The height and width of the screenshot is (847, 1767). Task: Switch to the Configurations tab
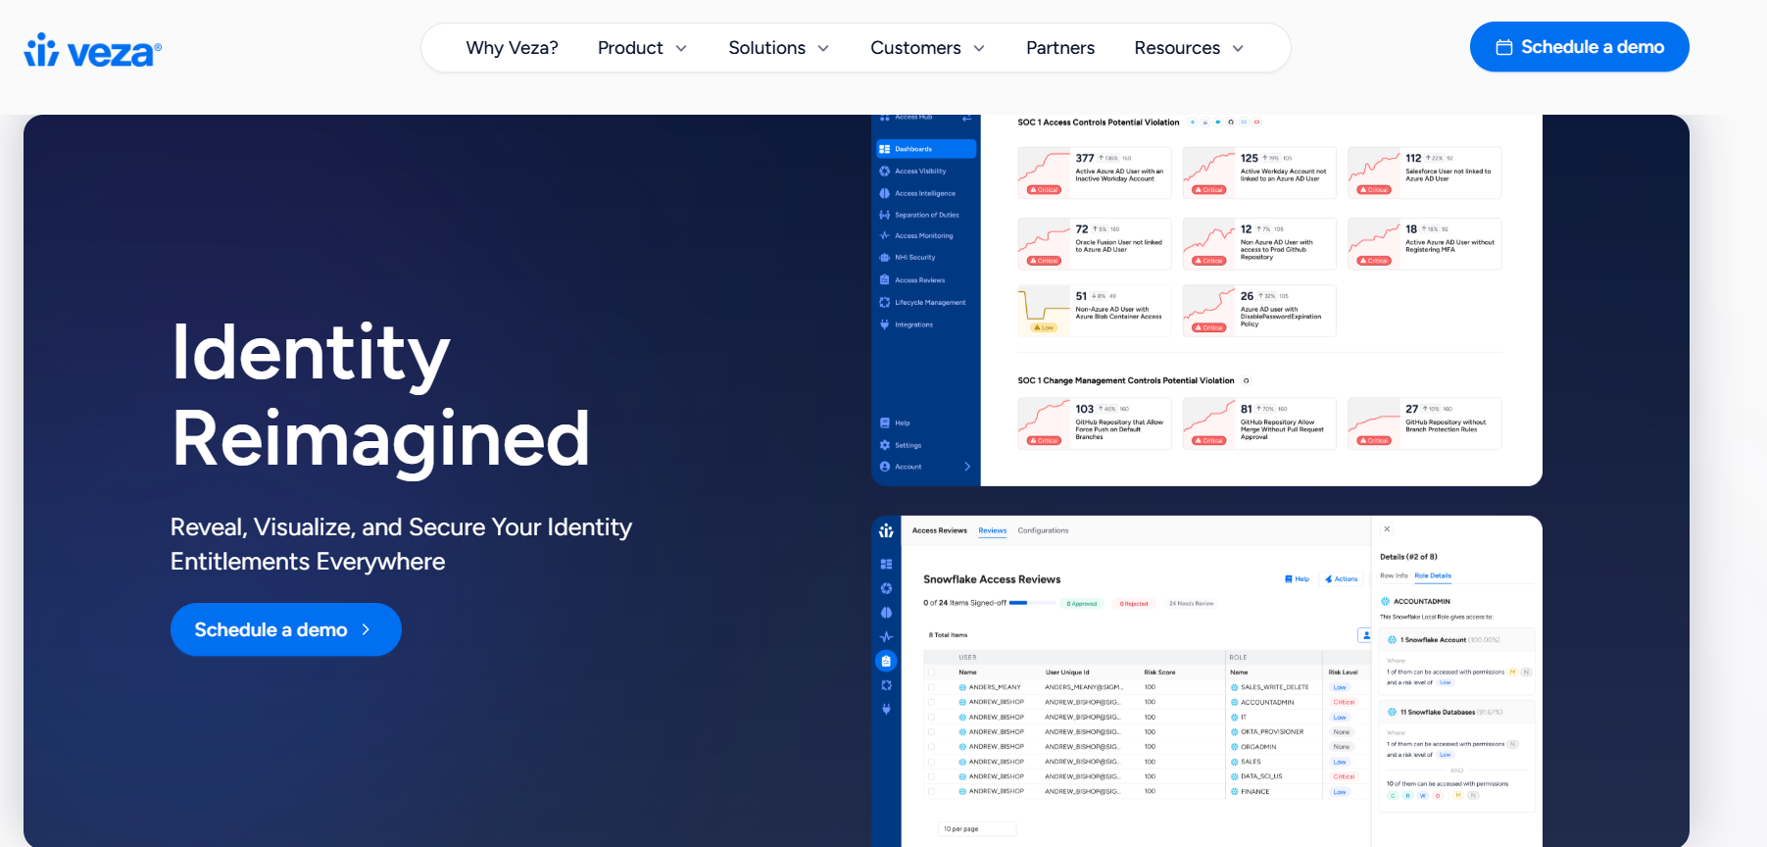point(1043,530)
